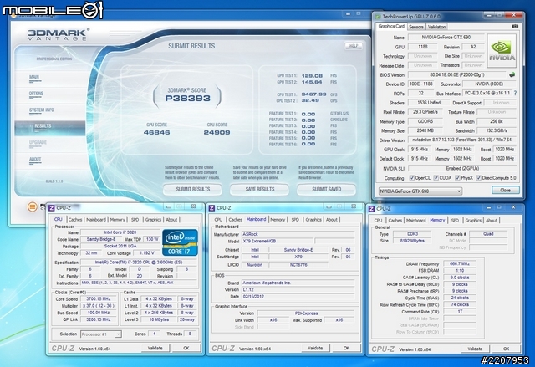
Task: Click Validate in the Mainboard CPU-Z window
Action: [315, 349]
